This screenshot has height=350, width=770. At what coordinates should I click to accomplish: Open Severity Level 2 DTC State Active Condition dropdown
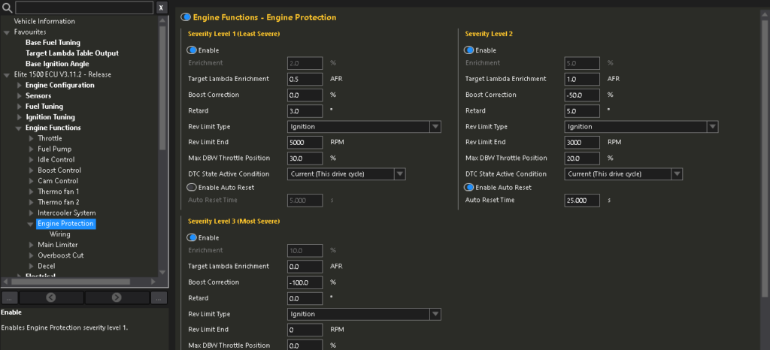point(677,173)
